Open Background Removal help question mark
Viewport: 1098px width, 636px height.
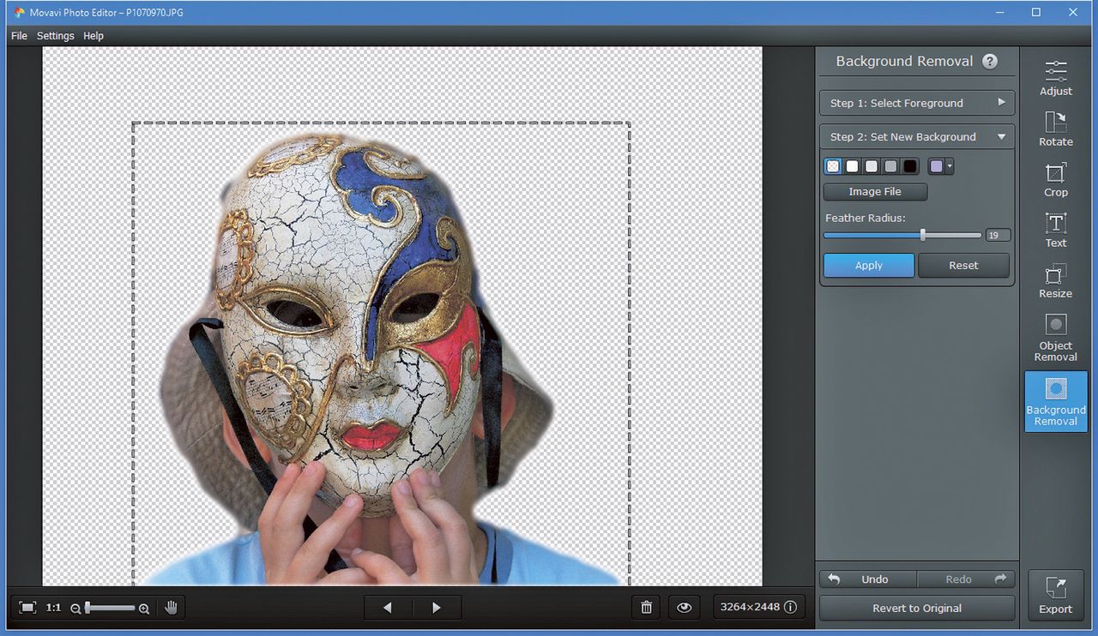(x=990, y=61)
